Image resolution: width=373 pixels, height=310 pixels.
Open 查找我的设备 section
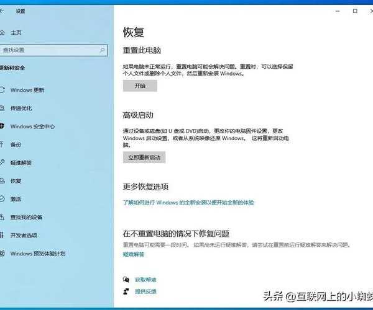26,217
